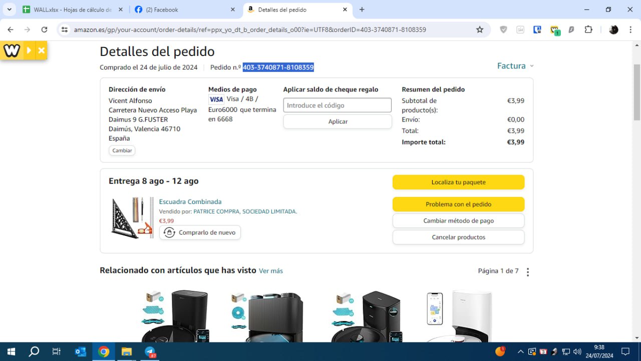The image size is (641, 361).
Task: Click the Bitwarden shield extension icon
Action: [537, 29]
